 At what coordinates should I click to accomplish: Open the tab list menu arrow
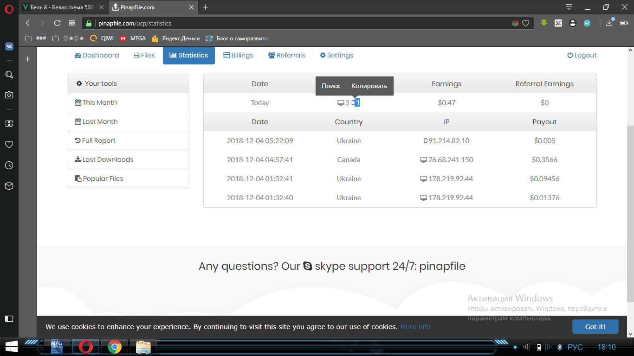pyautogui.click(x=569, y=7)
